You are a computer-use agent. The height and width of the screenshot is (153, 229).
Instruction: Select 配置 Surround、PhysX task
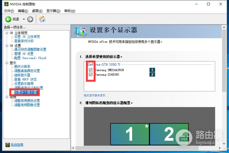pos(30,58)
